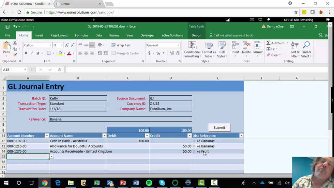Apply the red font color
This screenshot has width=334, height=188.
69,53
